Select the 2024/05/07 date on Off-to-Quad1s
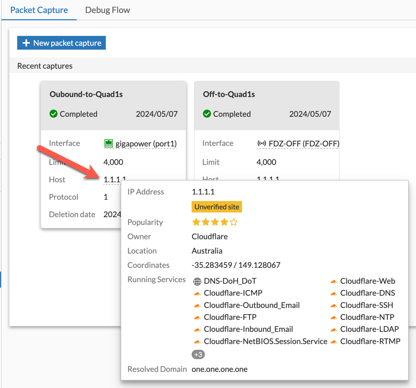Screen dimensions: 416x388 pos(310,114)
